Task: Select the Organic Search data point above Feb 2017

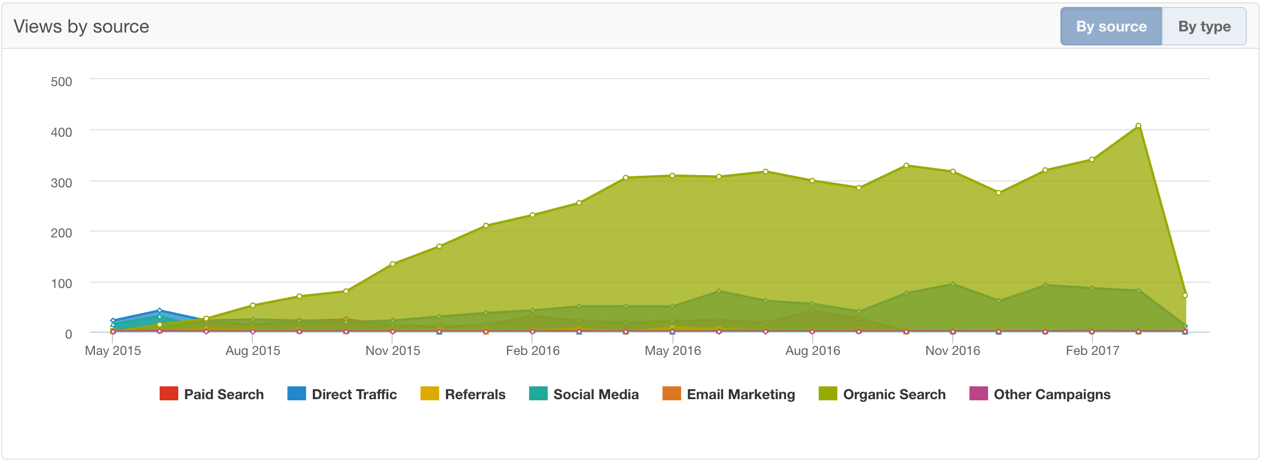Action: [x=1092, y=159]
